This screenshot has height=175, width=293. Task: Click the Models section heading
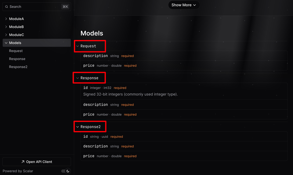pos(92,33)
